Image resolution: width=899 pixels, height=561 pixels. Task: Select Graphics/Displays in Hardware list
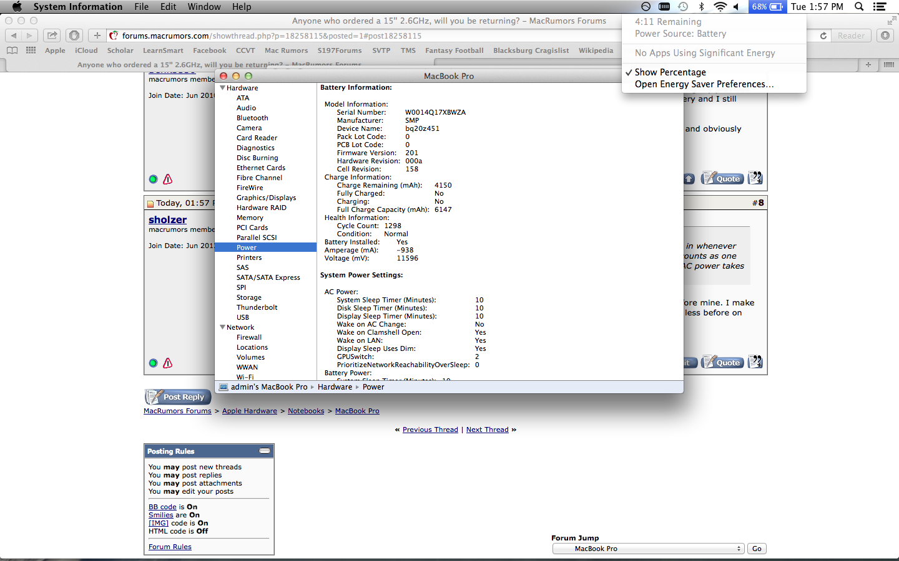pyautogui.click(x=266, y=198)
